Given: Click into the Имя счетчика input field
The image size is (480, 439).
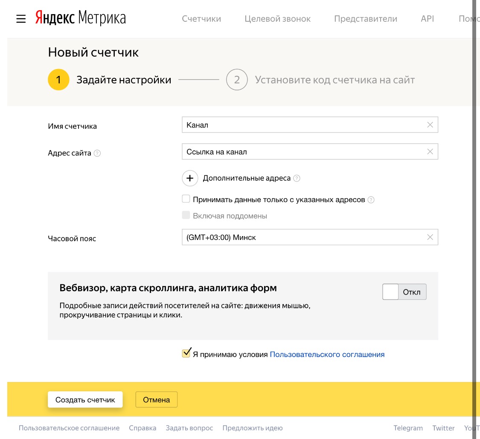Looking at the screenshot, I should (303, 125).
